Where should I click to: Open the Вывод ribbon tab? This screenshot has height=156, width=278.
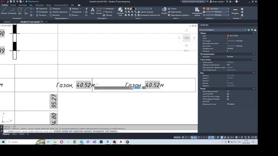click(49, 5)
